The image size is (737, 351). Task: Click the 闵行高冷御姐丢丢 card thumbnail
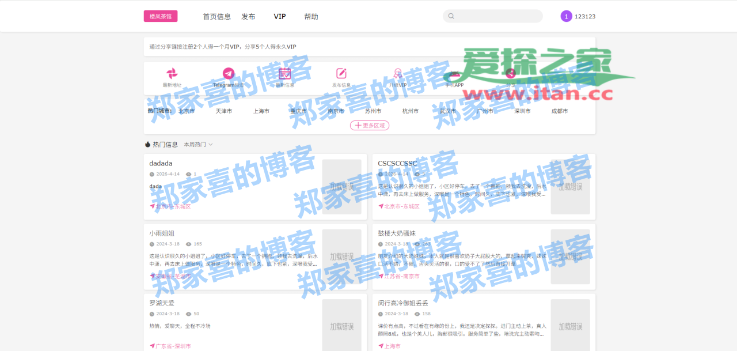571,325
